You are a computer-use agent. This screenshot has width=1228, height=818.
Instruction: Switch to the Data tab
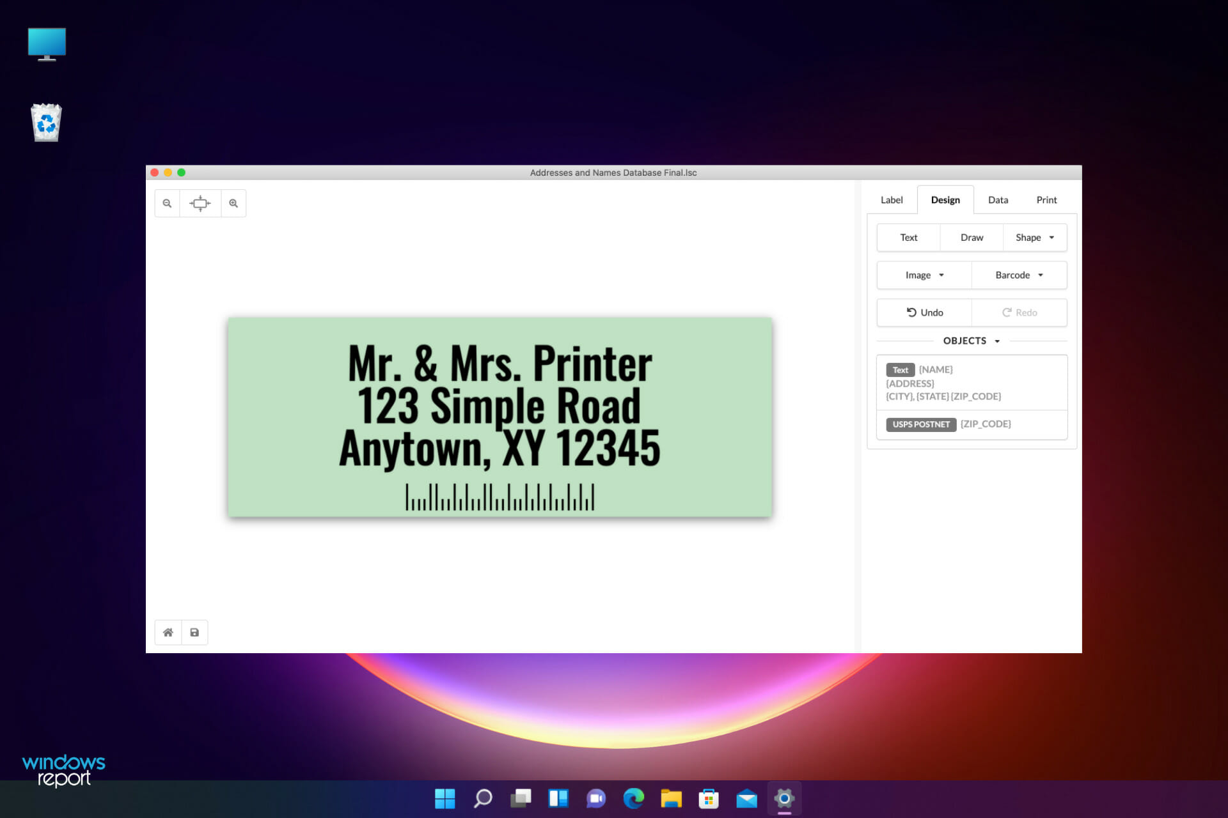pos(997,199)
